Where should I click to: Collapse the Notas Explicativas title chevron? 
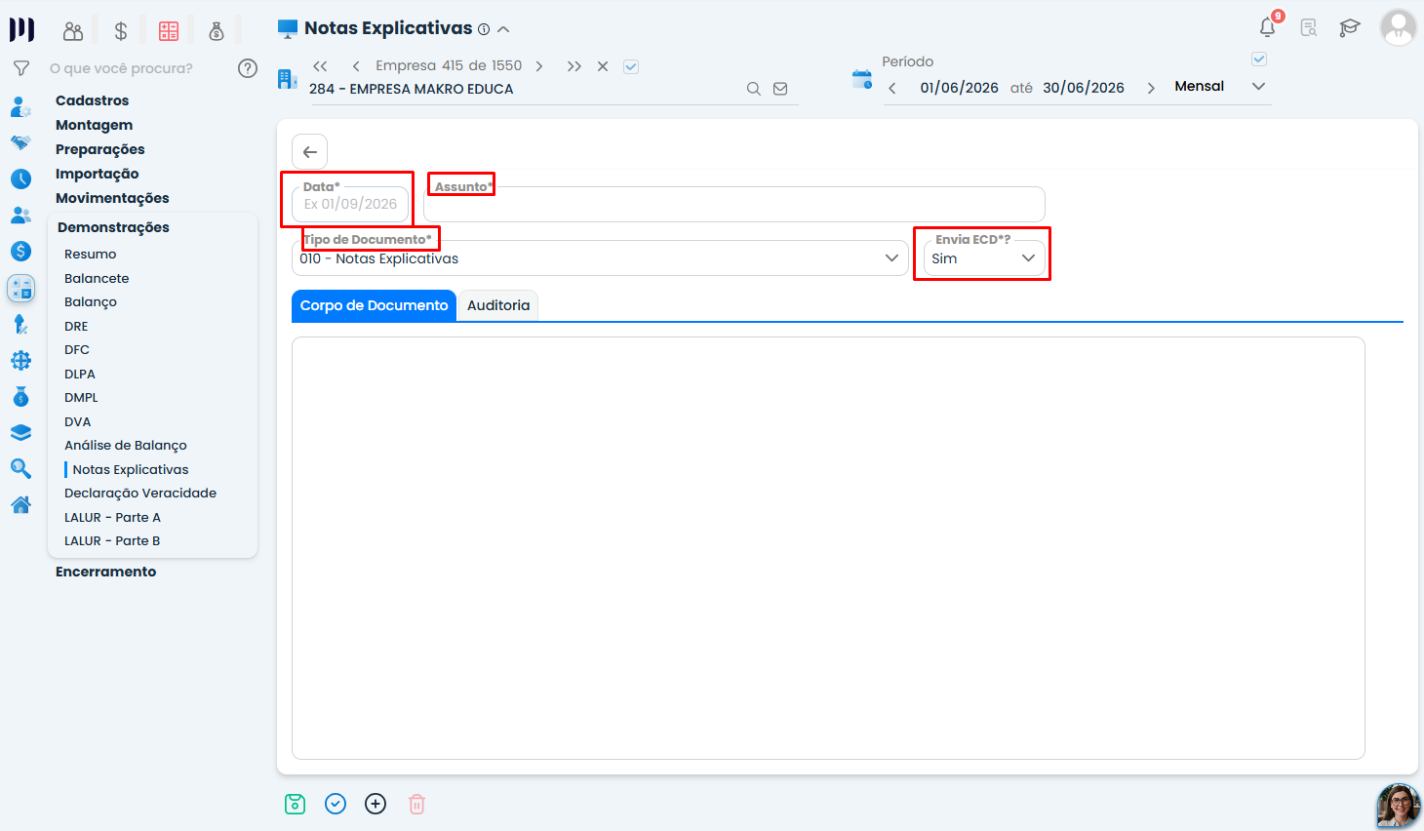click(x=503, y=29)
